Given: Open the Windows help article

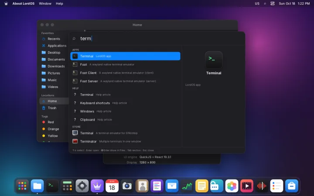Looking at the screenshot, I should coord(125,111).
